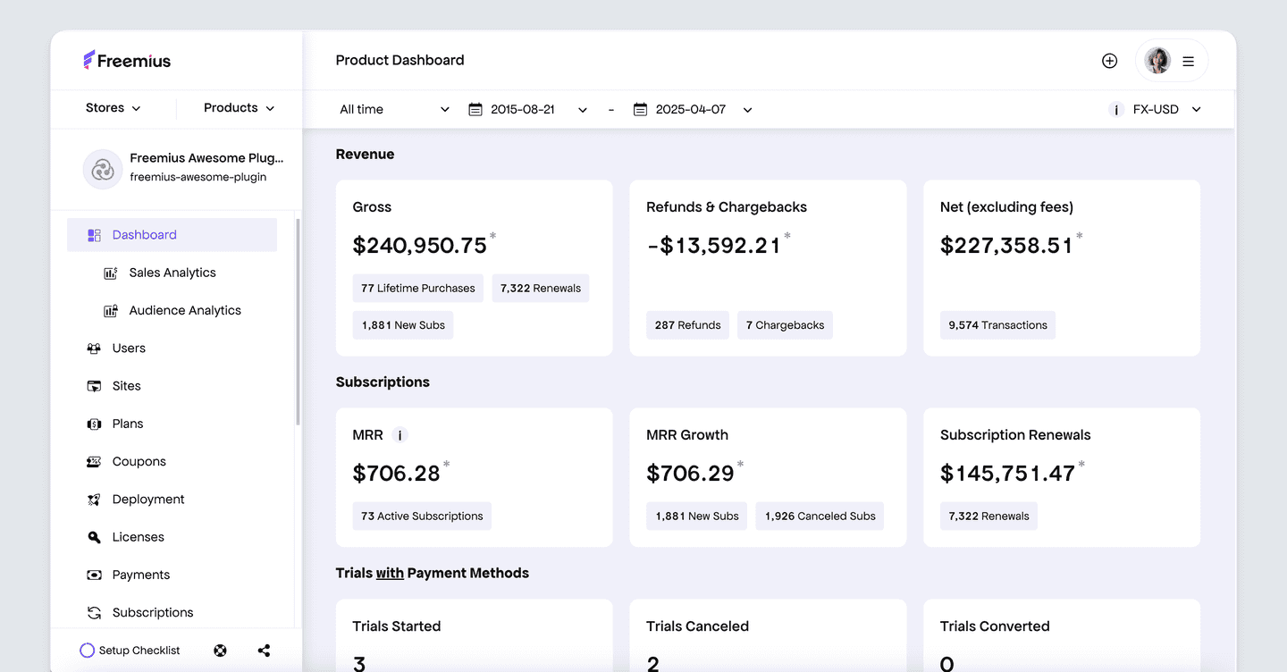
Task: Open start date picker 2015-08-21
Action: pos(527,110)
